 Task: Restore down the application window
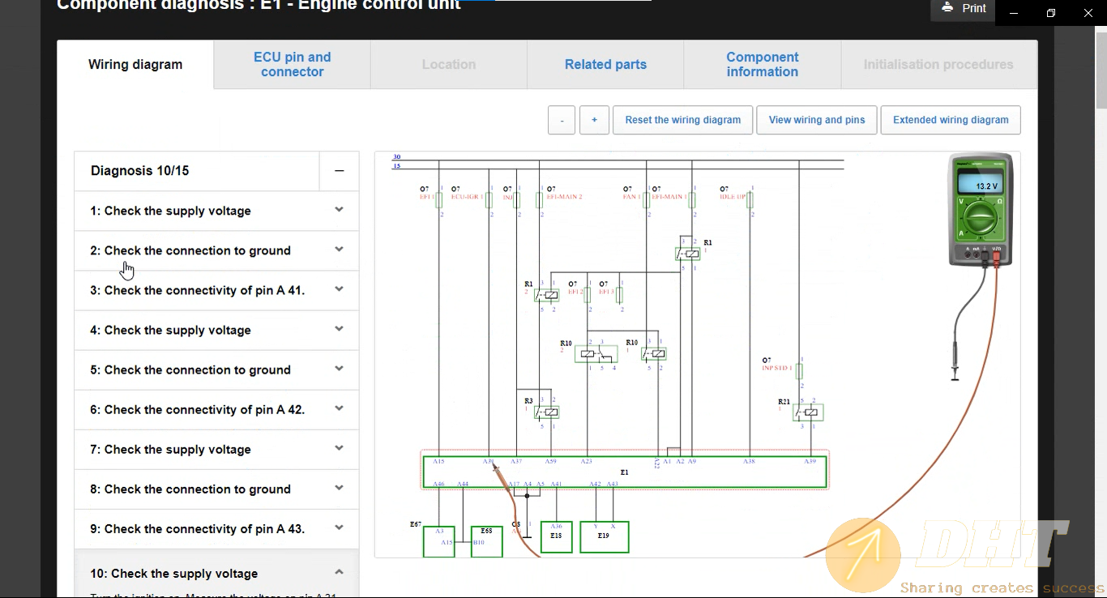pos(1051,13)
